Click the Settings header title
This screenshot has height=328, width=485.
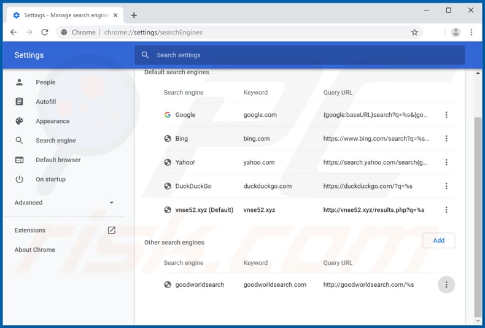point(29,55)
